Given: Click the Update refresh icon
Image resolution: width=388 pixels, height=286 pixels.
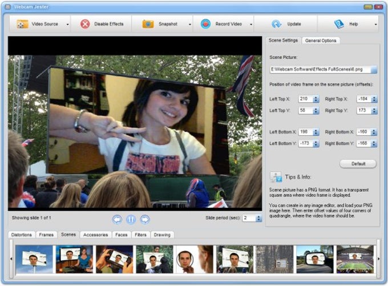Looking at the screenshot, I should [276, 24].
